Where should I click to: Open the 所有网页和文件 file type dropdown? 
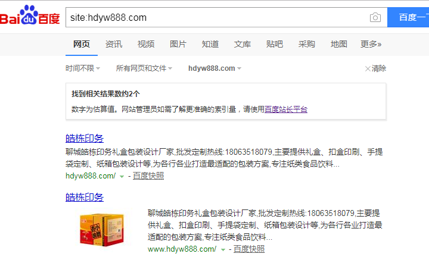[144, 68]
